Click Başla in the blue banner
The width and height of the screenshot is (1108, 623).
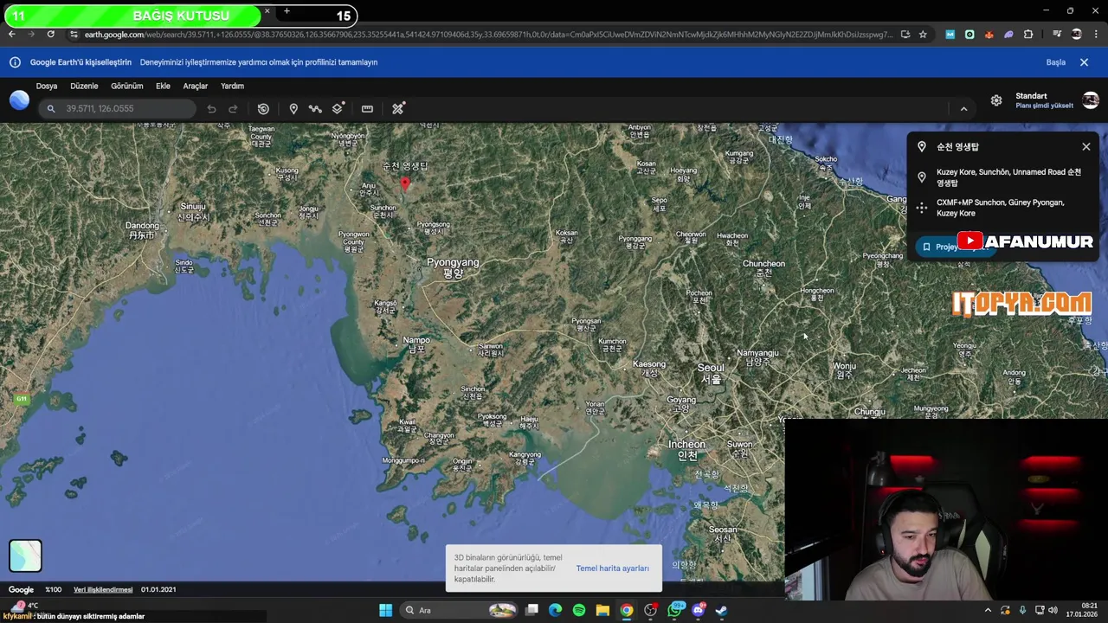[1055, 62]
